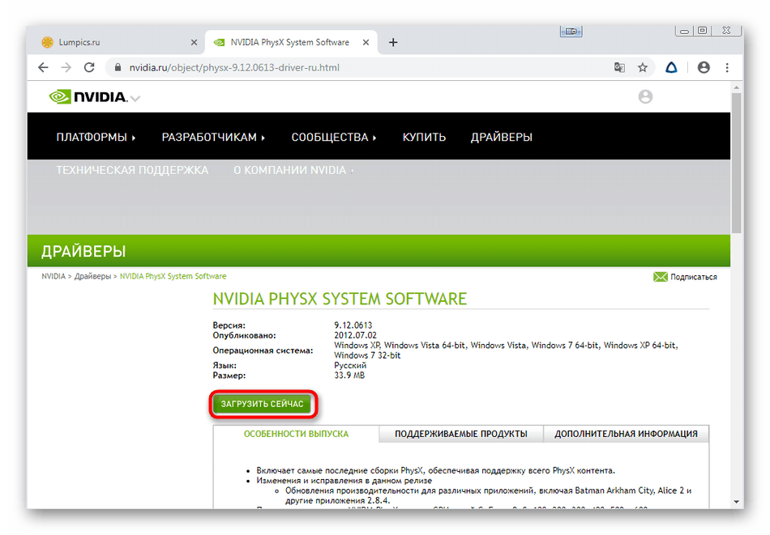Go forward with the browser arrow
This screenshot has width=770, height=535.
coord(66,68)
